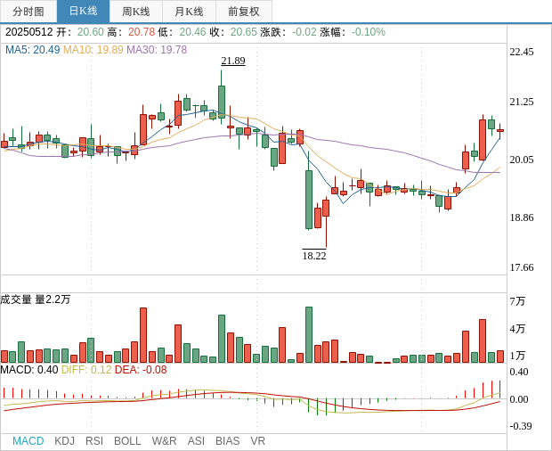Click the 前复权 tab
The height and width of the screenshot is (451, 552).
(244, 12)
